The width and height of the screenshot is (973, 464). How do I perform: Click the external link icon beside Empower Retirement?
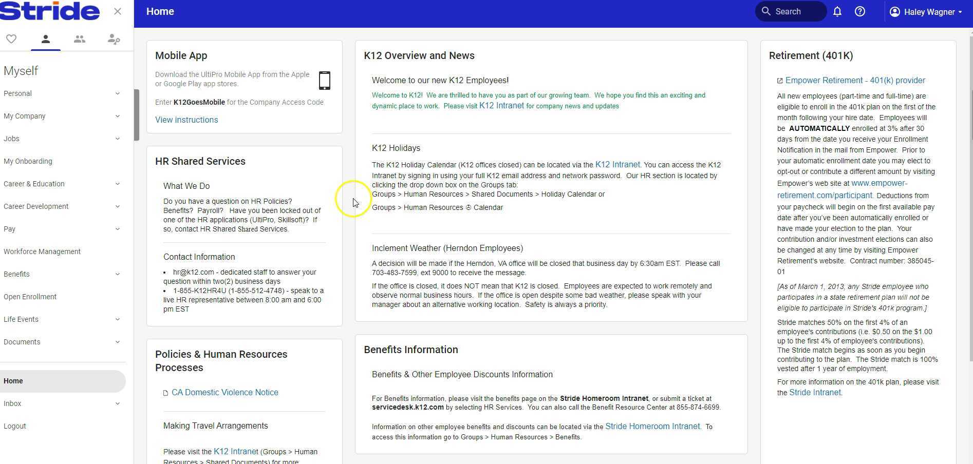tap(780, 81)
